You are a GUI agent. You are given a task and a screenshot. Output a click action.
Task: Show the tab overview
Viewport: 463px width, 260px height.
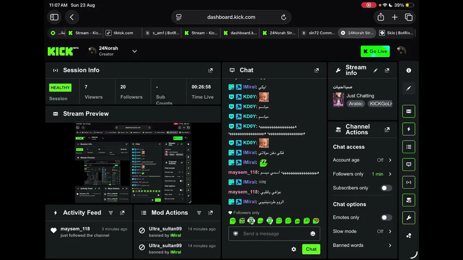tap(409, 17)
